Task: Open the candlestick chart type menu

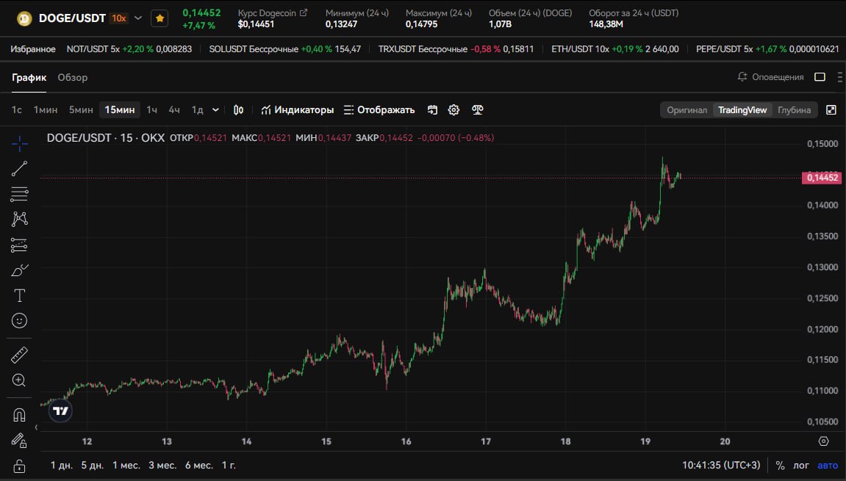Action: click(238, 110)
